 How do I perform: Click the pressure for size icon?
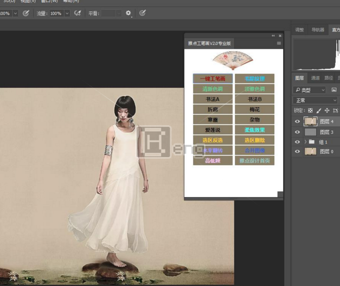tap(142, 13)
